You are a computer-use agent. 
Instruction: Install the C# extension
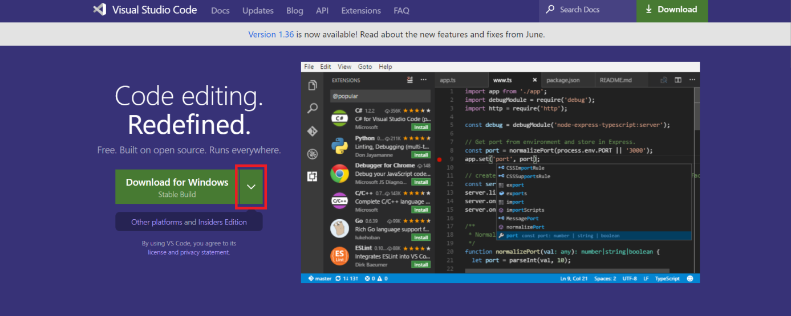click(421, 128)
